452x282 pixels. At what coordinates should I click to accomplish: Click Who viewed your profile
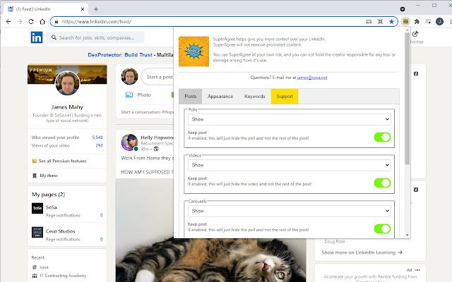click(x=55, y=137)
